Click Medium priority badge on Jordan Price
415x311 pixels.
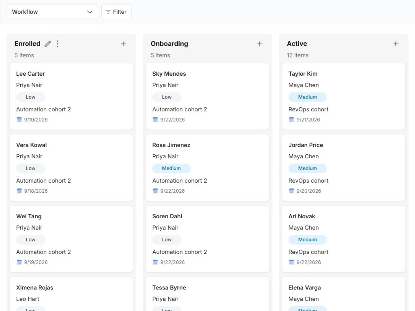pyautogui.click(x=308, y=168)
